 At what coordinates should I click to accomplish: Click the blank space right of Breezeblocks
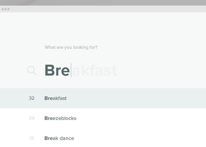(x=141, y=118)
